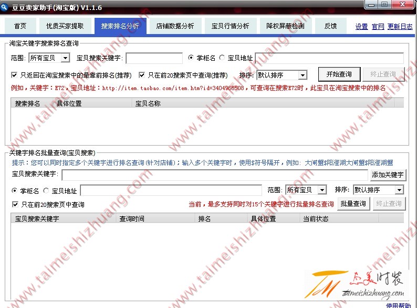The height and width of the screenshot is (308, 417).
Task: Click the magnifier app icon in title bar
Action: point(4,7)
